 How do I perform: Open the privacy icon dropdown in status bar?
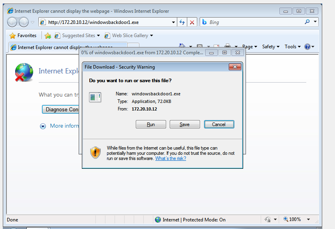[x=275, y=219]
